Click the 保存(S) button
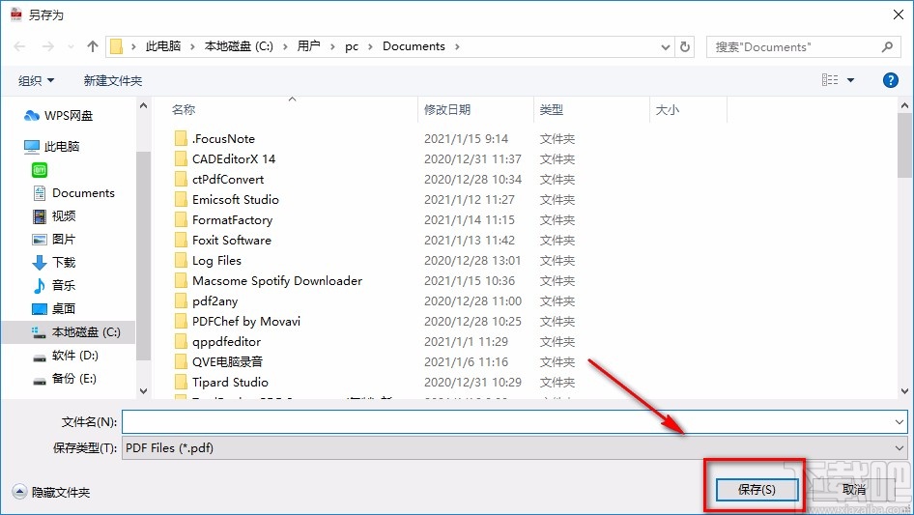Screen dimensions: 914x515 (x=757, y=489)
